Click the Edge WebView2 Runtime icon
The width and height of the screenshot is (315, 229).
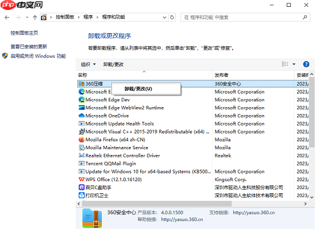coord(81,108)
